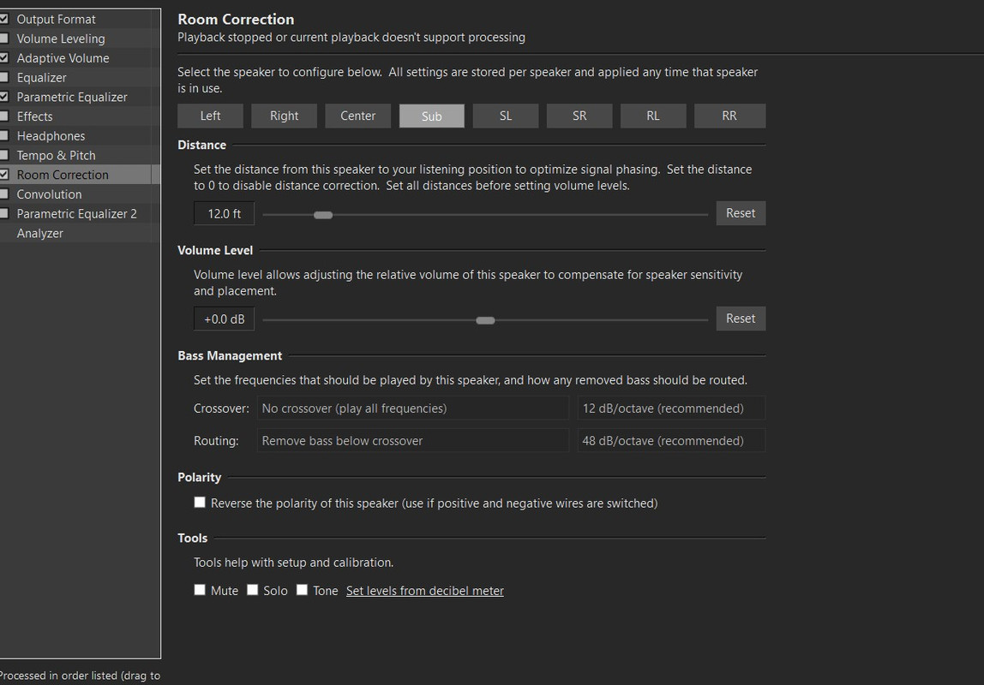This screenshot has width=984, height=685.
Task: Open the 48 dB/octave routing slope dropdown
Action: pyautogui.click(x=671, y=441)
